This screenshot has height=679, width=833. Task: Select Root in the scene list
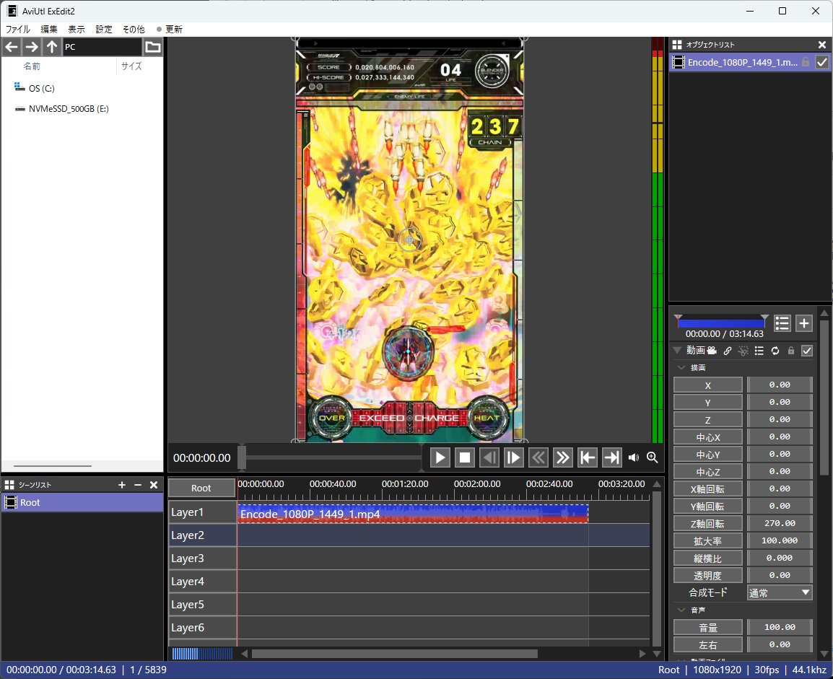(82, 503)
